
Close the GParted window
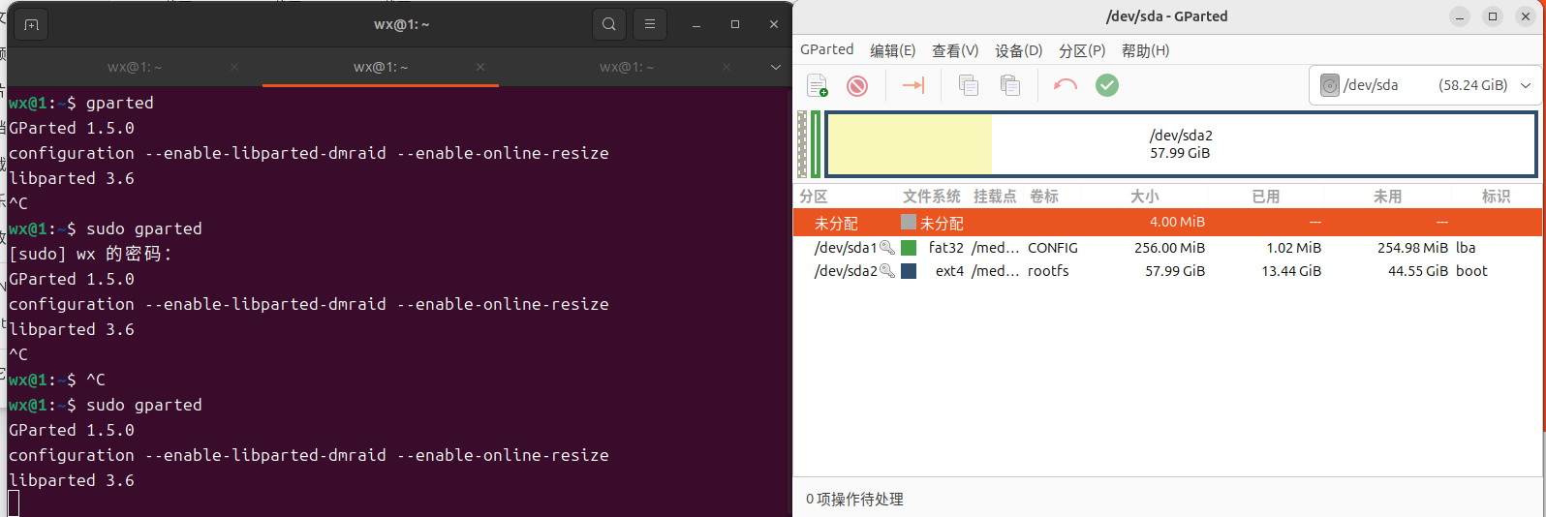tap(1526, 16)
